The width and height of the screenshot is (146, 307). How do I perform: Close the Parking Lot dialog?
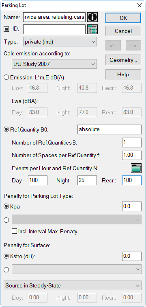click(140, 5)
